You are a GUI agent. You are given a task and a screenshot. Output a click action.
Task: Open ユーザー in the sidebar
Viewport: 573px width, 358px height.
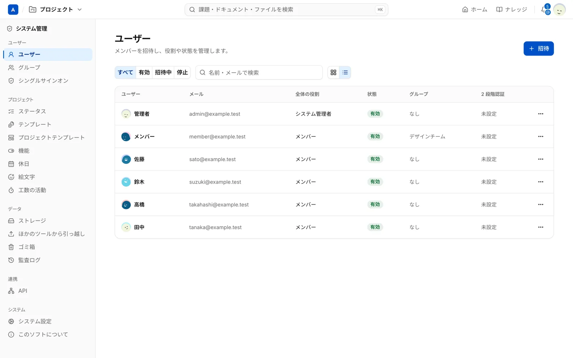coord(48,54)
